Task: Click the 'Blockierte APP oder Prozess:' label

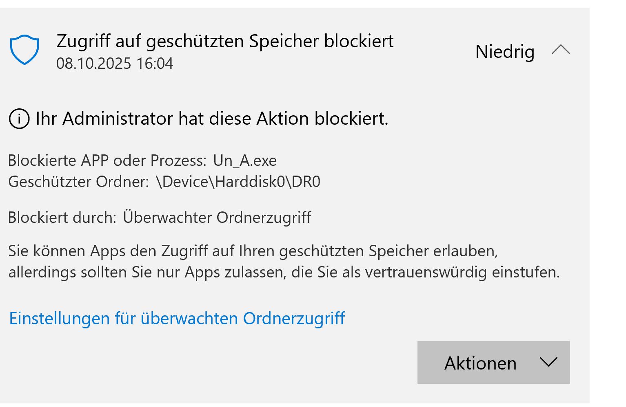Action: tap(107, 161)
